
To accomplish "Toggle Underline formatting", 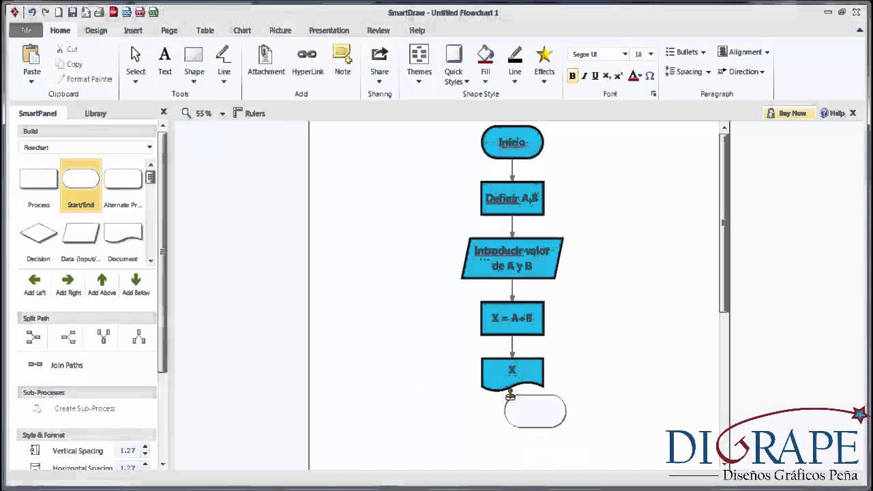I will point(595,76).
